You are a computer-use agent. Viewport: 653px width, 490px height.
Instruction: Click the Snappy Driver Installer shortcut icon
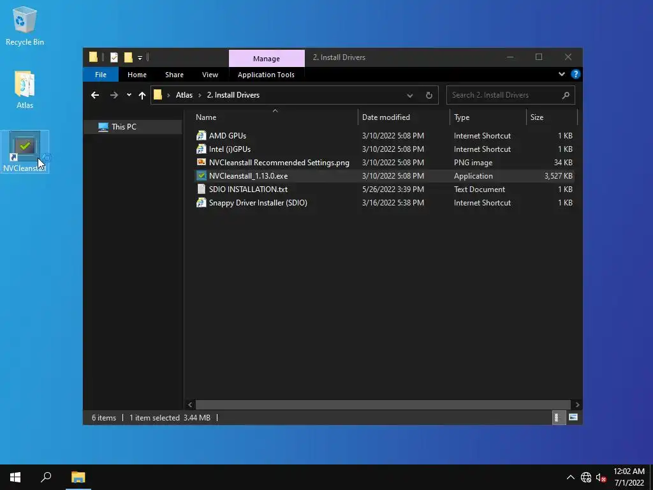201,202
